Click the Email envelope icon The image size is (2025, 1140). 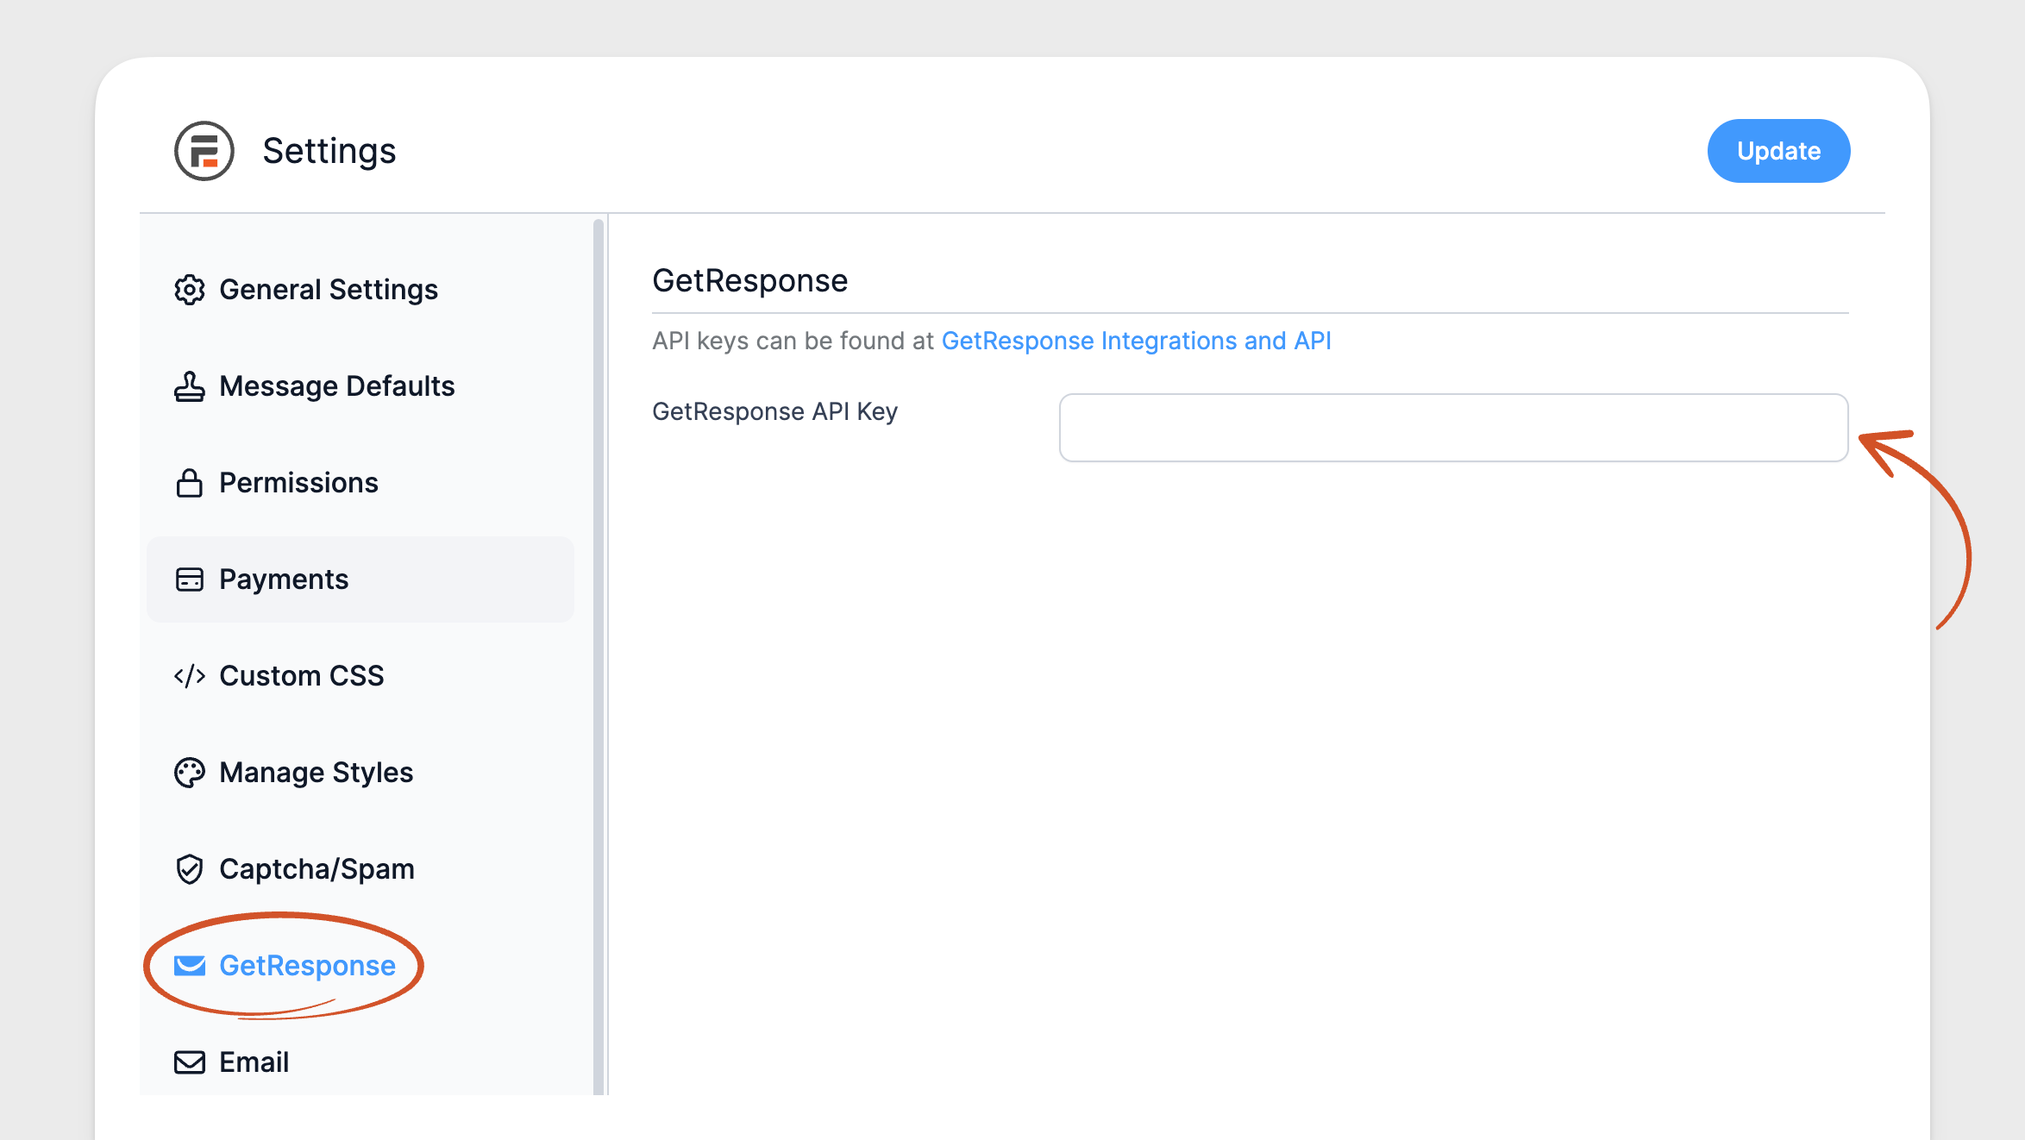pyautogui.click(x=190, y=1062)
